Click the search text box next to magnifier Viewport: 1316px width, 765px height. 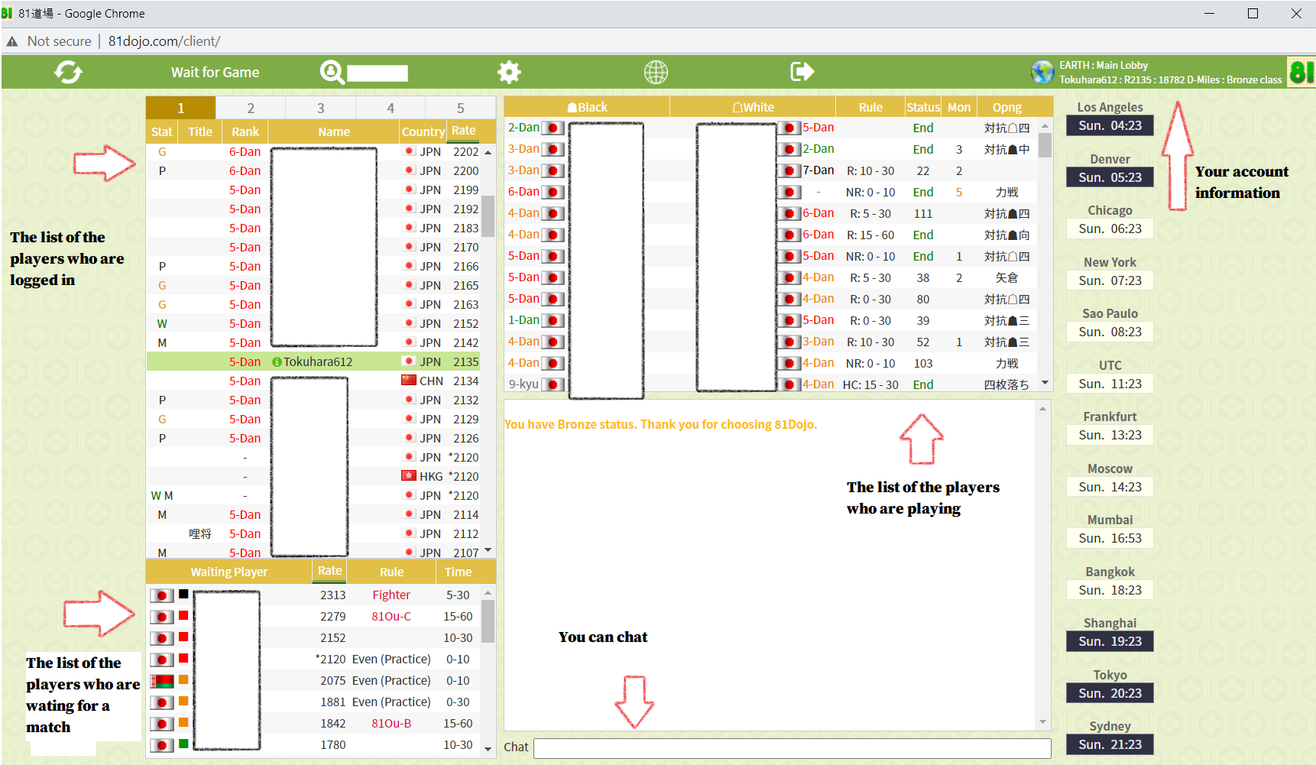click(378, 73)
